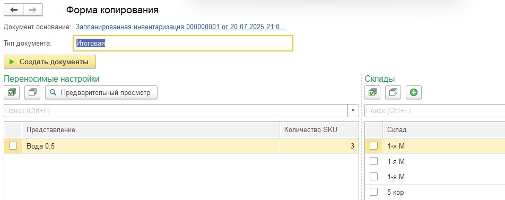Focus the Тип документа field with Итоговая
Image resolution: width=505 pixels, height=200 pixels.
point(183,43)
